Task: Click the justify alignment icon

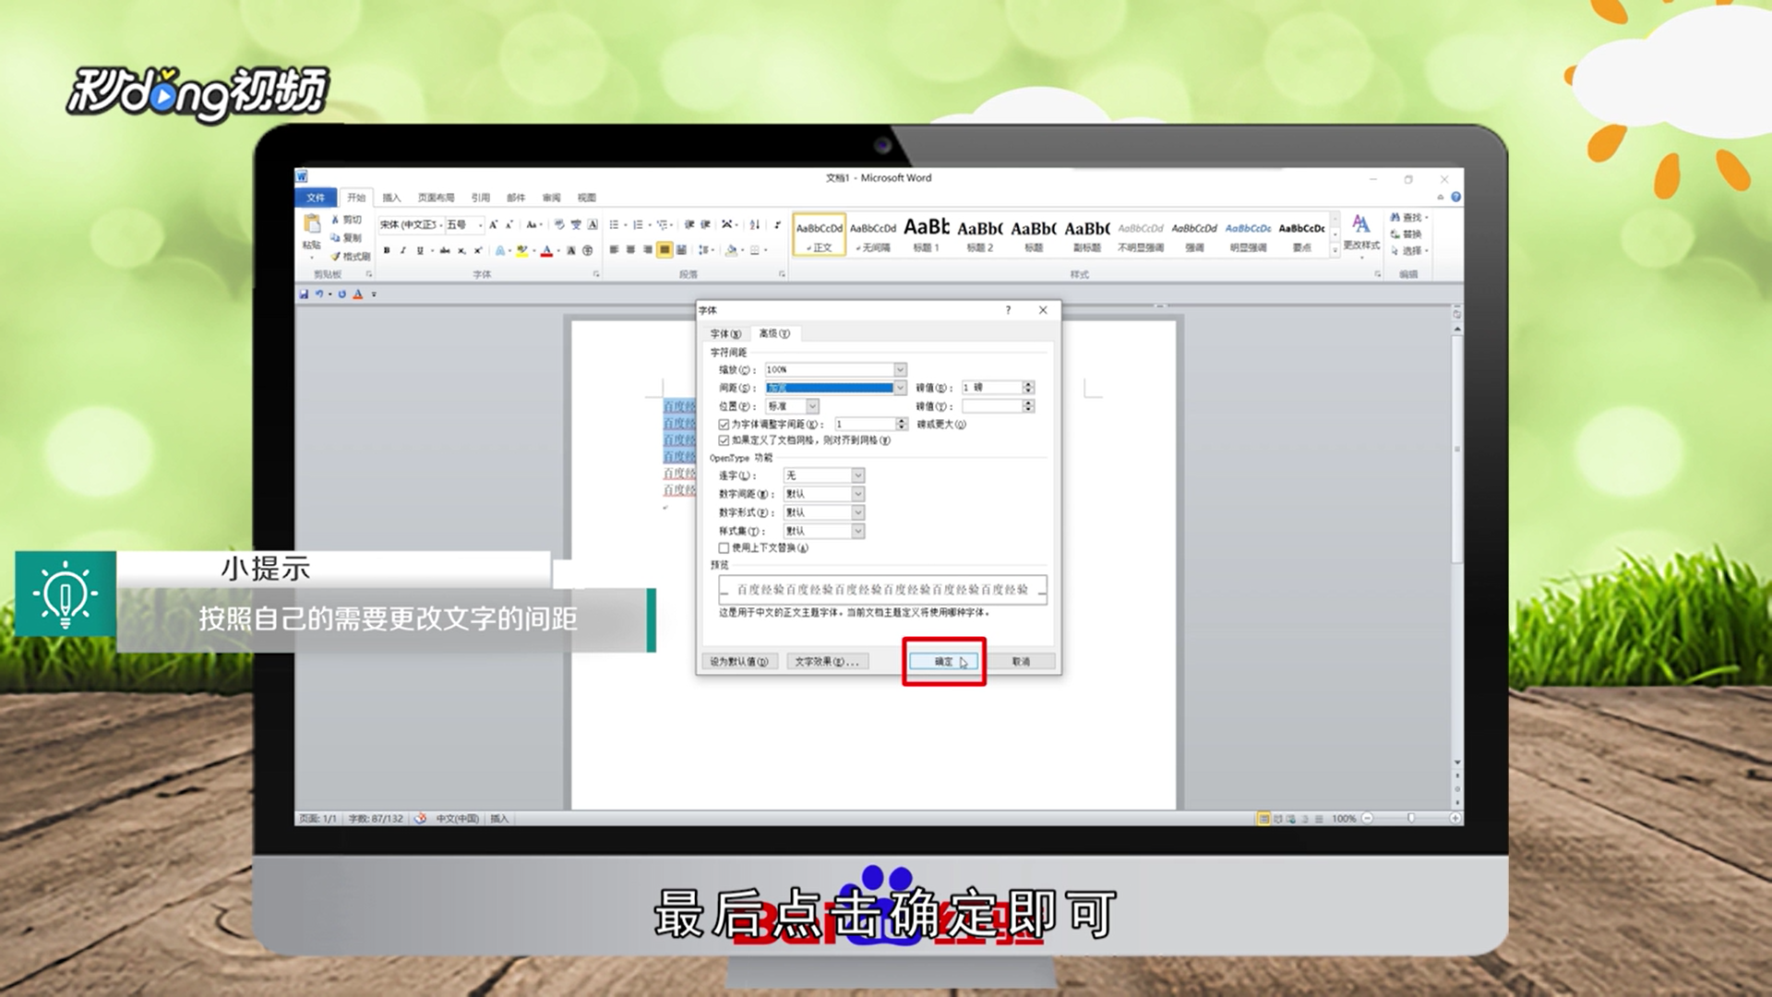Action: 664,250
